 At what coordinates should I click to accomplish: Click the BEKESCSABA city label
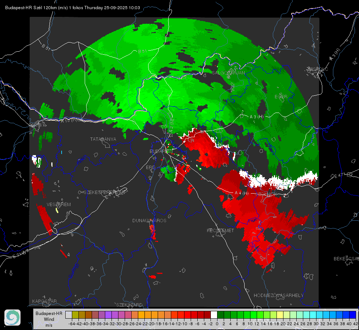pos(346,258)
